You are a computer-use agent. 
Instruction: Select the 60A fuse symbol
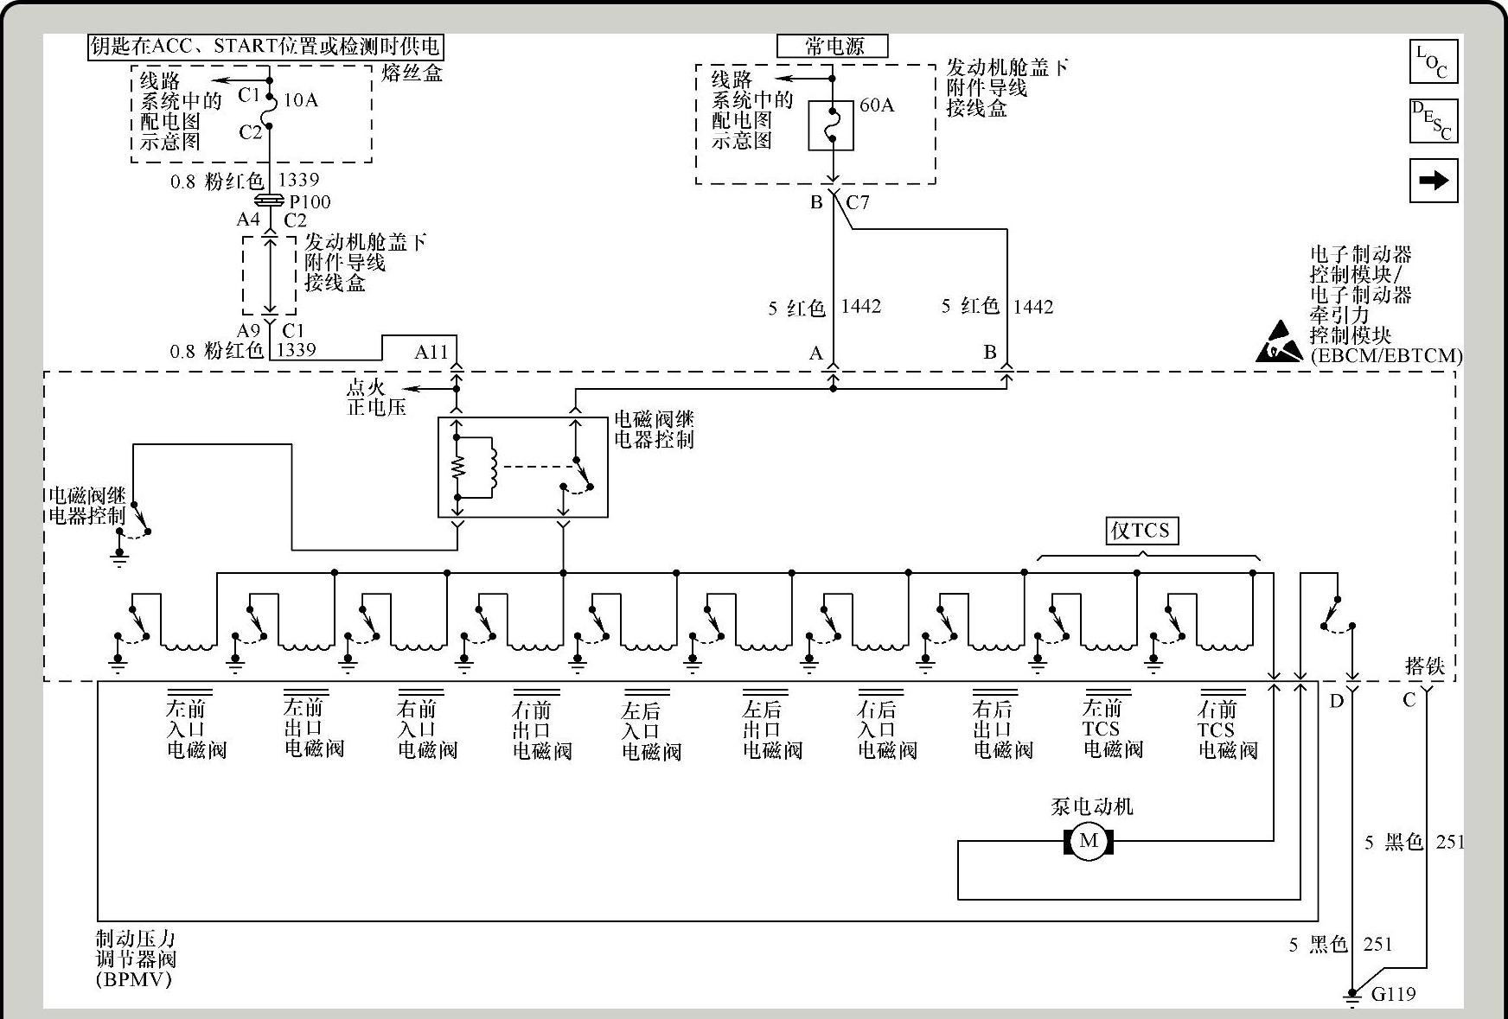pos(831,125)
